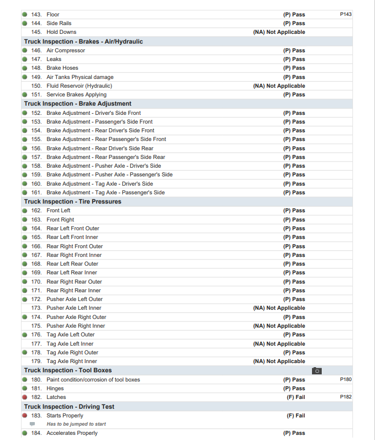Click the green dot next to Hinges
375x440 pixels.
25,389
